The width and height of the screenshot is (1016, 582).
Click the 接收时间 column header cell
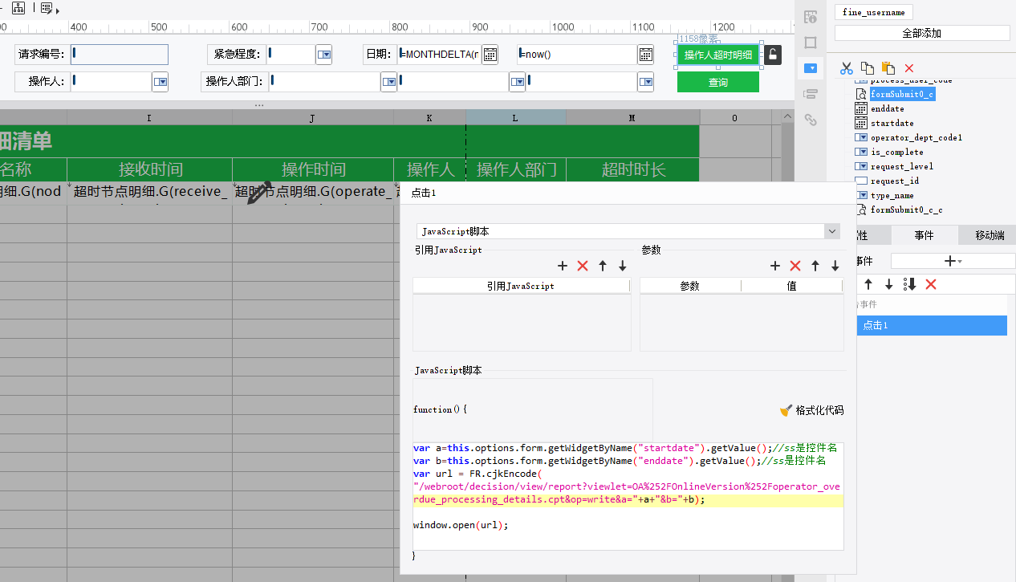[x=150, y=169]
